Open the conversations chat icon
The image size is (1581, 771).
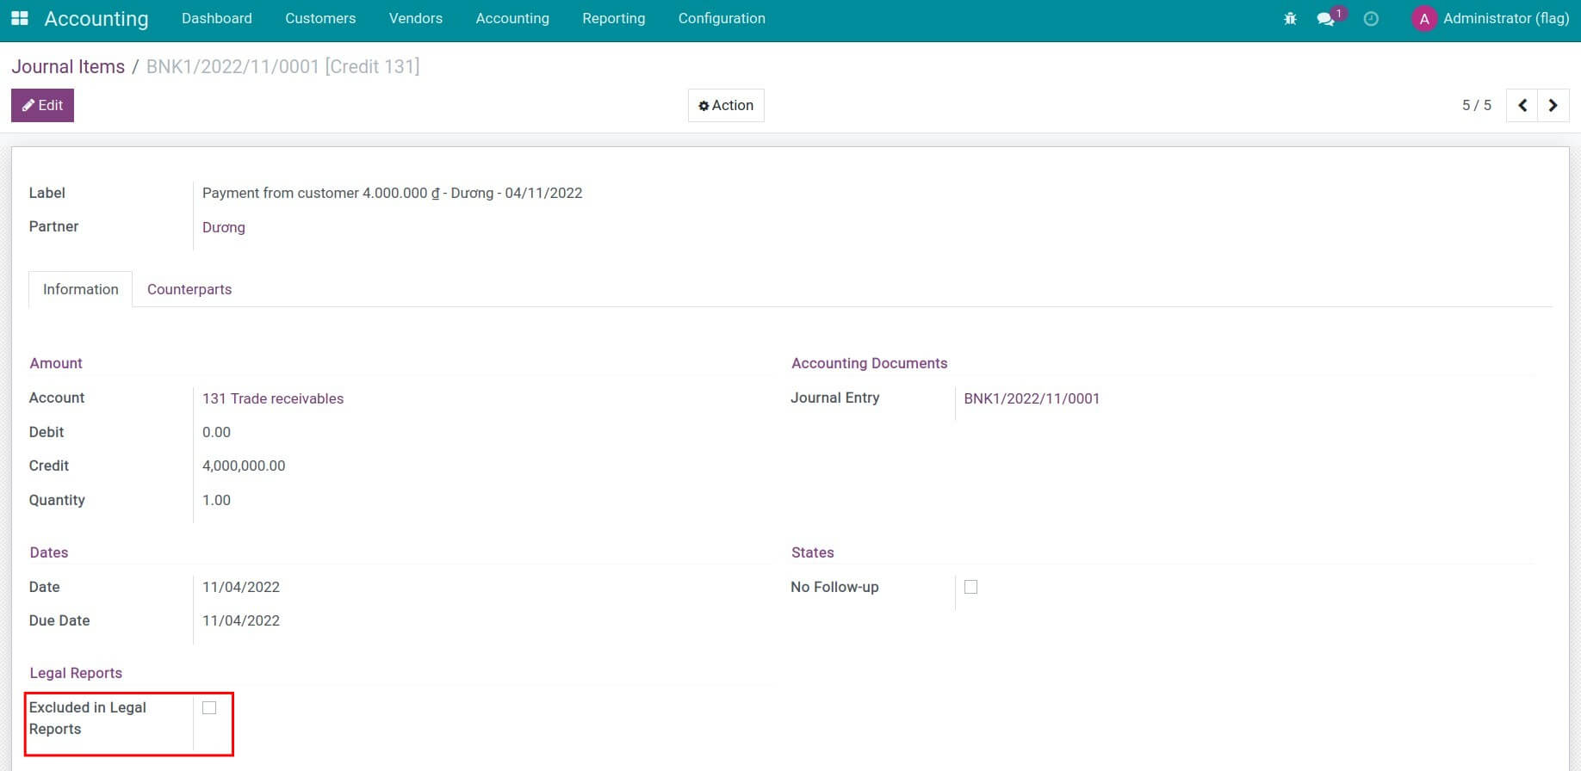tap(1326, 18)
